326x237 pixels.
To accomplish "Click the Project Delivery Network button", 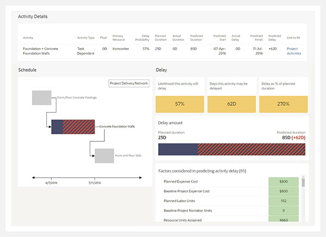I will coord(129,84).
